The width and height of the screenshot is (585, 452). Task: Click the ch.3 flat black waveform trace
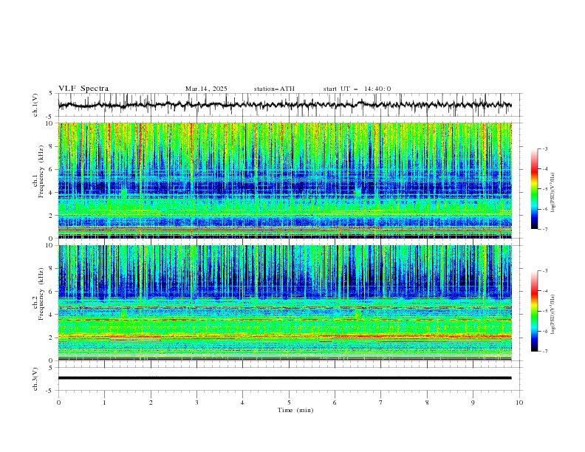coord(284,378)
